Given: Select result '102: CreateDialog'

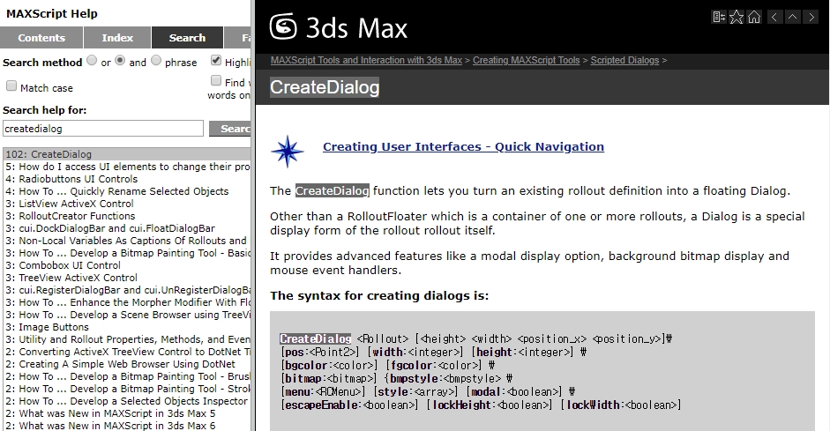Looking at the screenshot, I should pos(127,154).
